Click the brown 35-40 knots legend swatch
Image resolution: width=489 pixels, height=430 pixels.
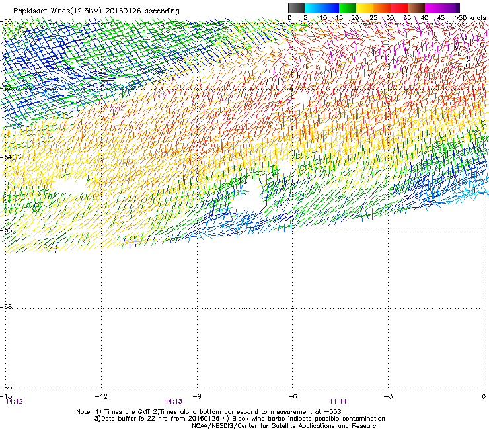[x=416, y=8]
